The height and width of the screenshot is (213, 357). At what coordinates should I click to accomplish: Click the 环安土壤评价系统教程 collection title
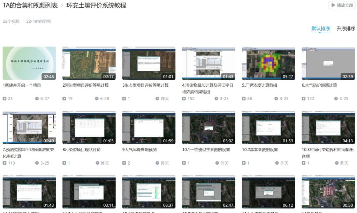(96, 6)
